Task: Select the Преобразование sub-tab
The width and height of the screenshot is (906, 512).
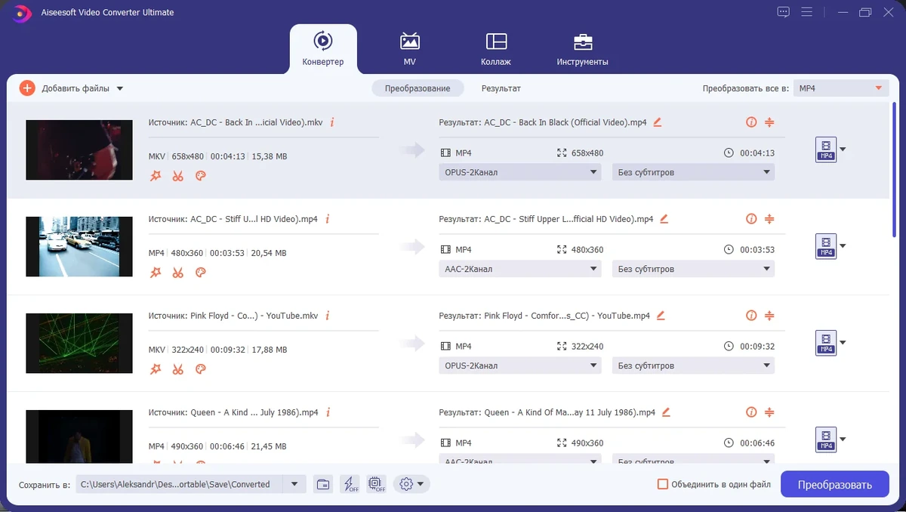Action: click(418, 88)
